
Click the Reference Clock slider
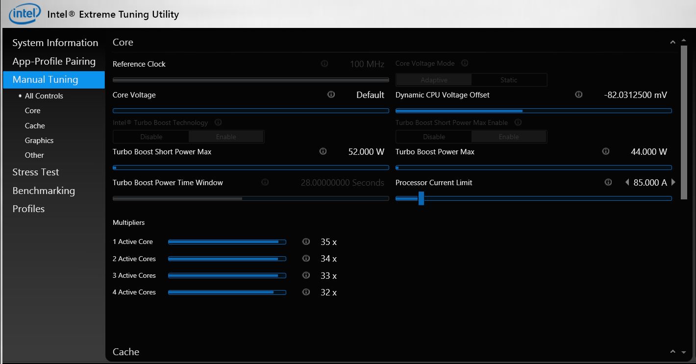point(251,79)
